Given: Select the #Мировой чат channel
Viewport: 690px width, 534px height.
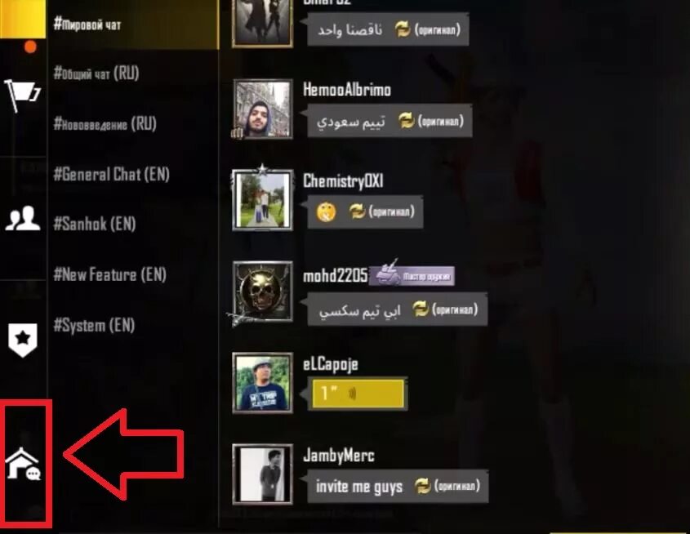Looking at the screenshot, I should [87, 24].
